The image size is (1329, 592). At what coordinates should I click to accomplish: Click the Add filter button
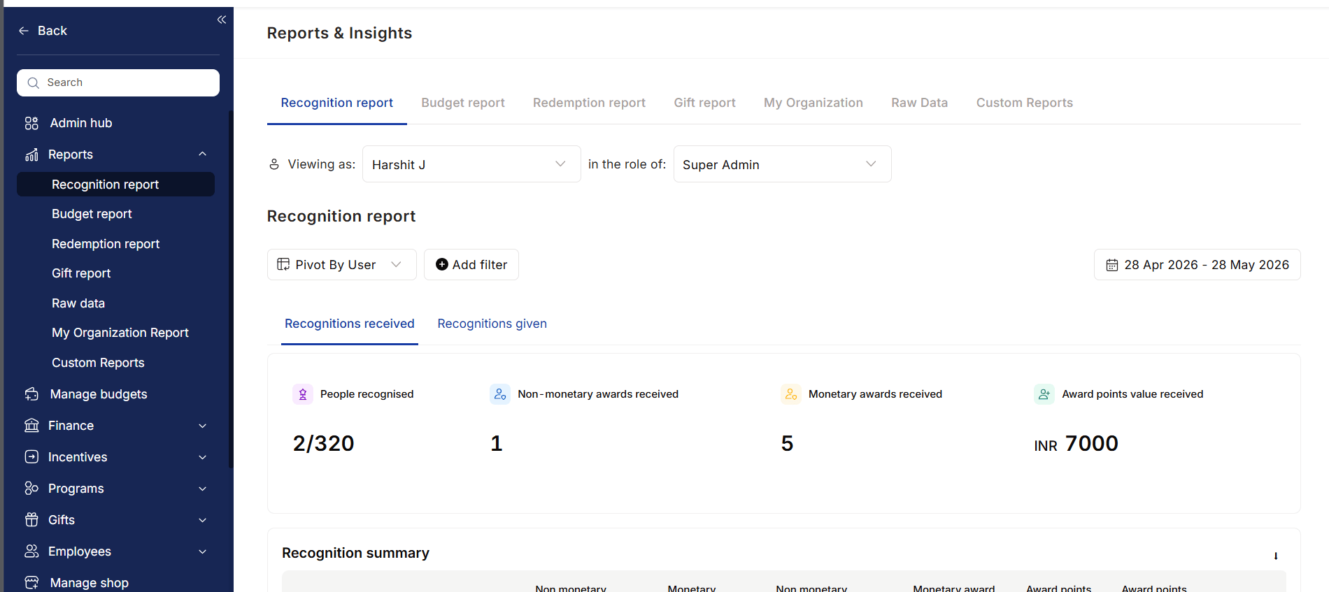471,265
